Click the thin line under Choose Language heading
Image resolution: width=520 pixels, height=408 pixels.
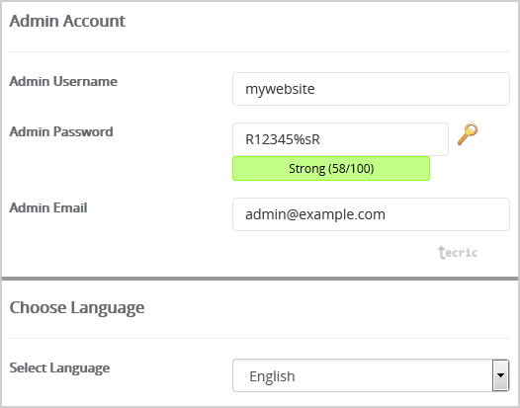(259, 339)
